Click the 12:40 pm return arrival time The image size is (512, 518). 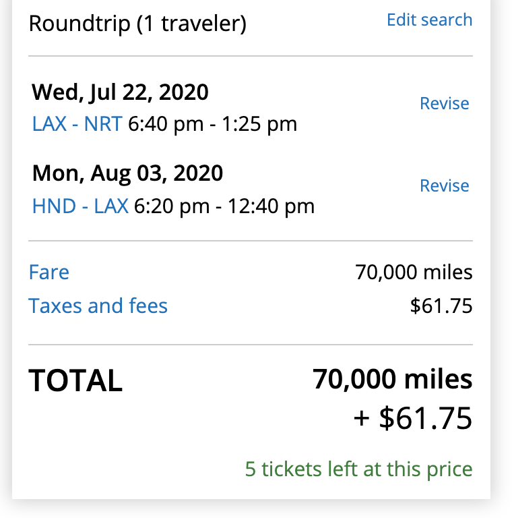click(x=270, y=206)
